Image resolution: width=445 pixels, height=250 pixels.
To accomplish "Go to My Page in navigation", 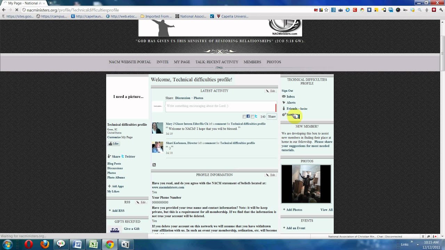I will pyautogui.click(x=182, y=62).
